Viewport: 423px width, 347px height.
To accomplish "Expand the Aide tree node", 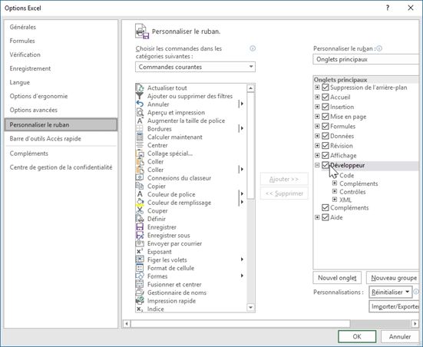I will click(x=317, y=217).
